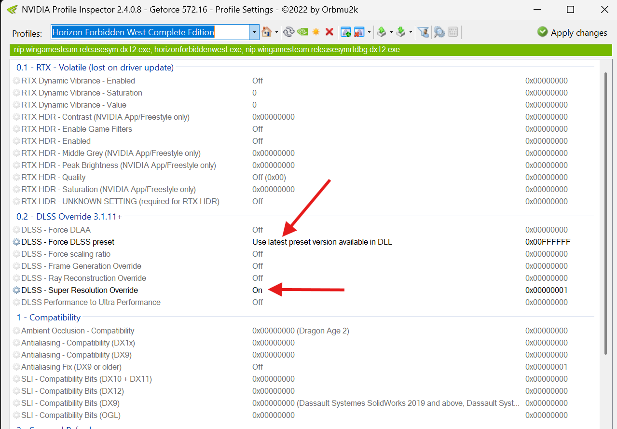Click the Off value for DLSS - Force scaling ratio
Image resolution: width=617 pixels, height=429 pixels.
[258, 254]
